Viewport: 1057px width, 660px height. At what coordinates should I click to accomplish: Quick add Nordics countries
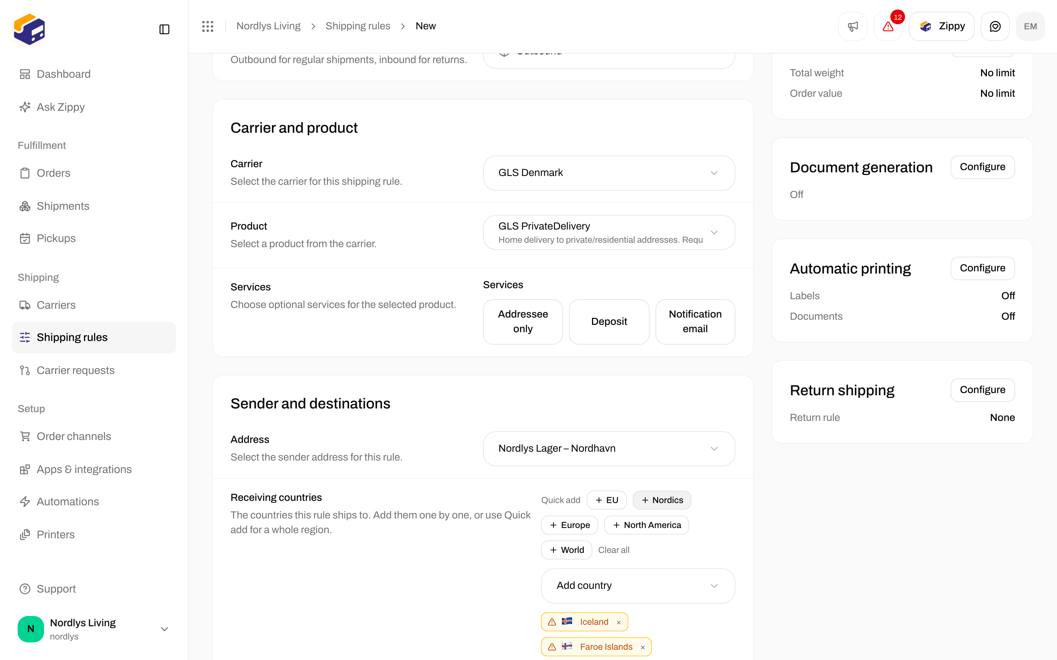tap(662, 500)
